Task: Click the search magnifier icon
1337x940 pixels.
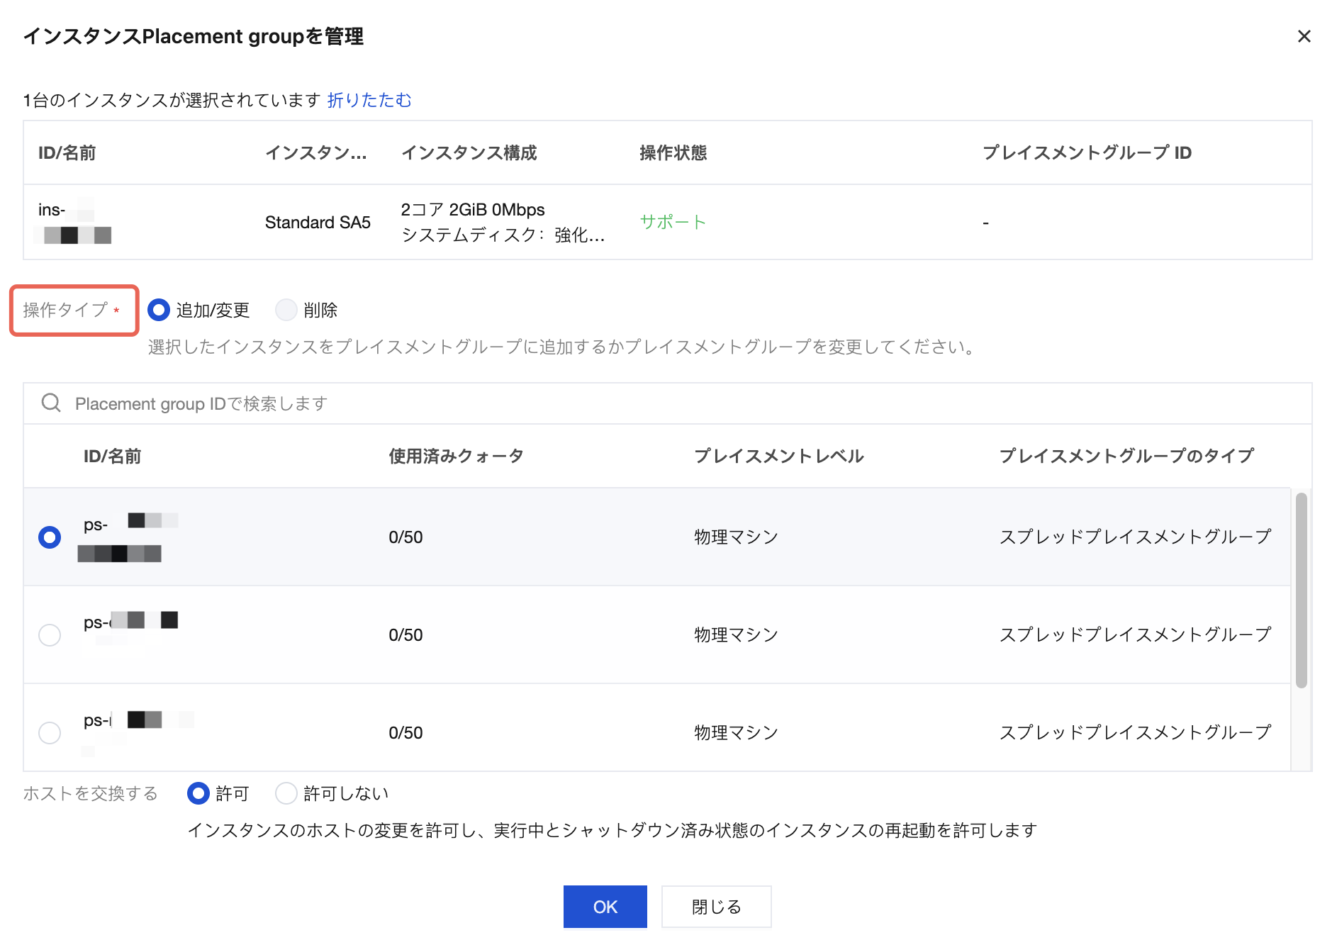Action: pyautogui.click(x=51, y=403)
